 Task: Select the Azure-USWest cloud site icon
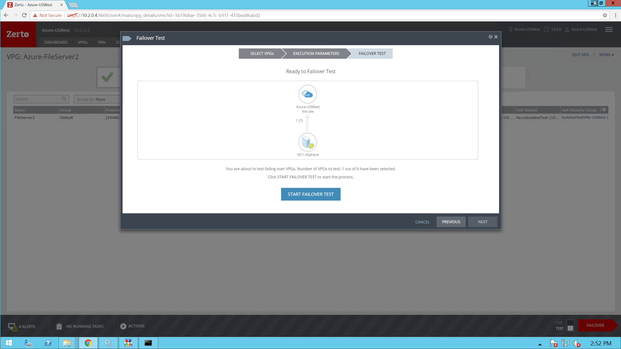coord(308,94)
